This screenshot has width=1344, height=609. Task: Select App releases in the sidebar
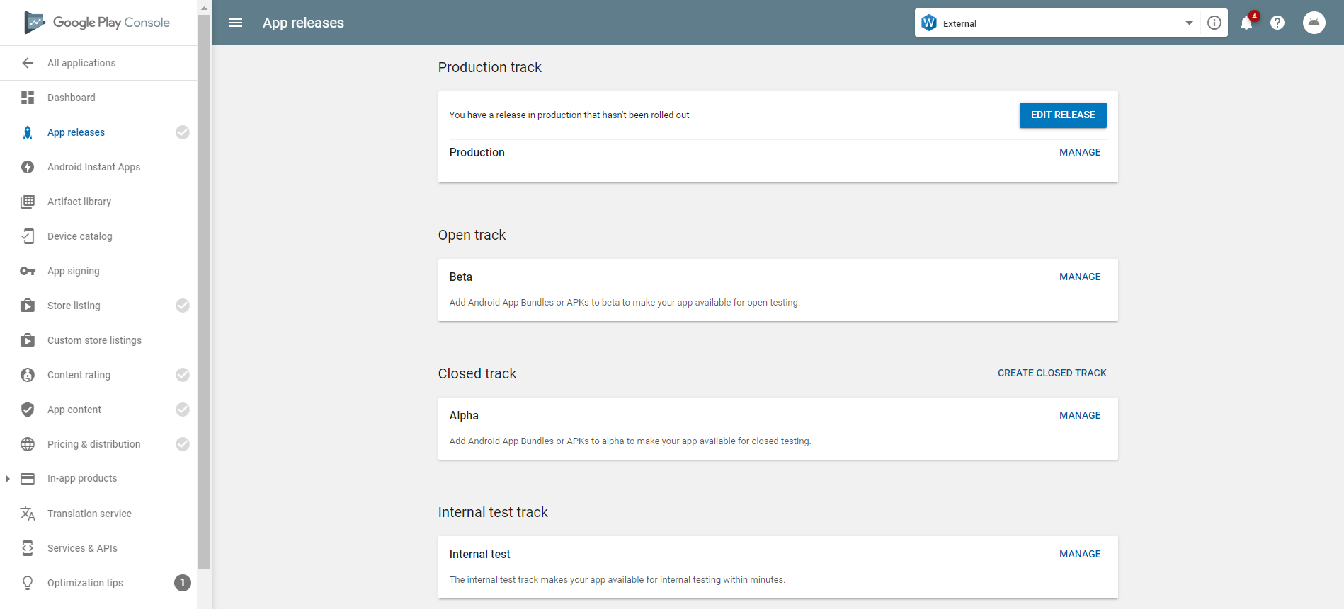(76, 132)
